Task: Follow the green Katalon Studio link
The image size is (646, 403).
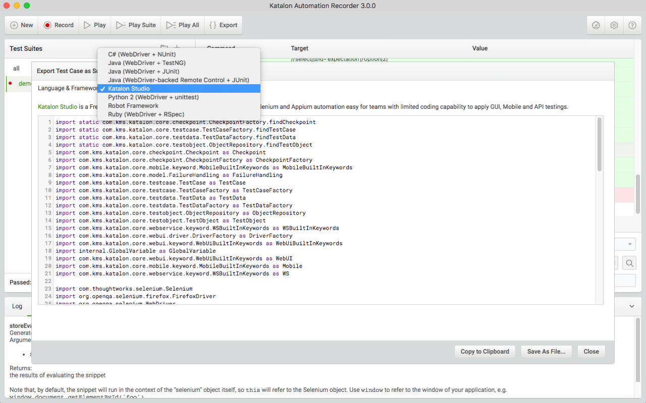Action: pos(58,107)
